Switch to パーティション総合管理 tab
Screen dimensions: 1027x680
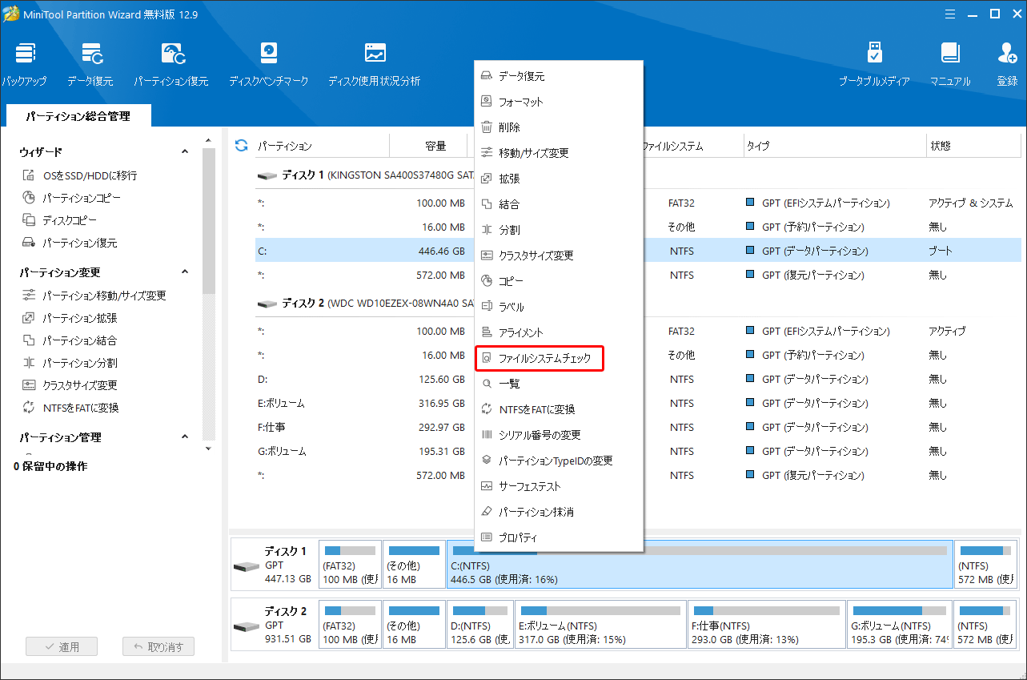coord(78,116)
